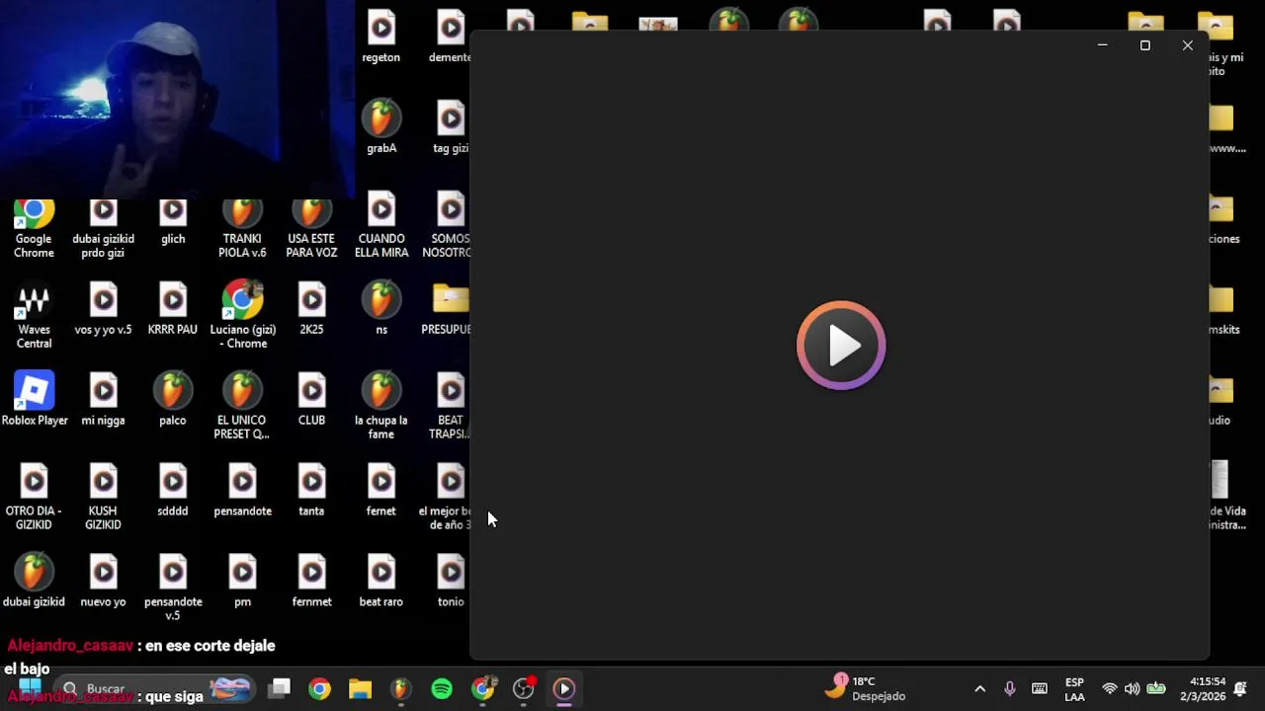Click the microphone icon in system tray
The width and height of the screenshot is (1265, 711).
(x=1009, y=688)
